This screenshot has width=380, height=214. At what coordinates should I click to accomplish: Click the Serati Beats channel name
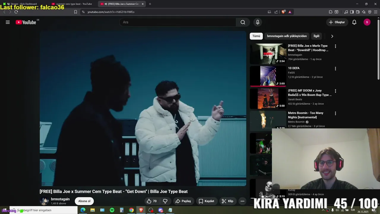tap(295, 99)
